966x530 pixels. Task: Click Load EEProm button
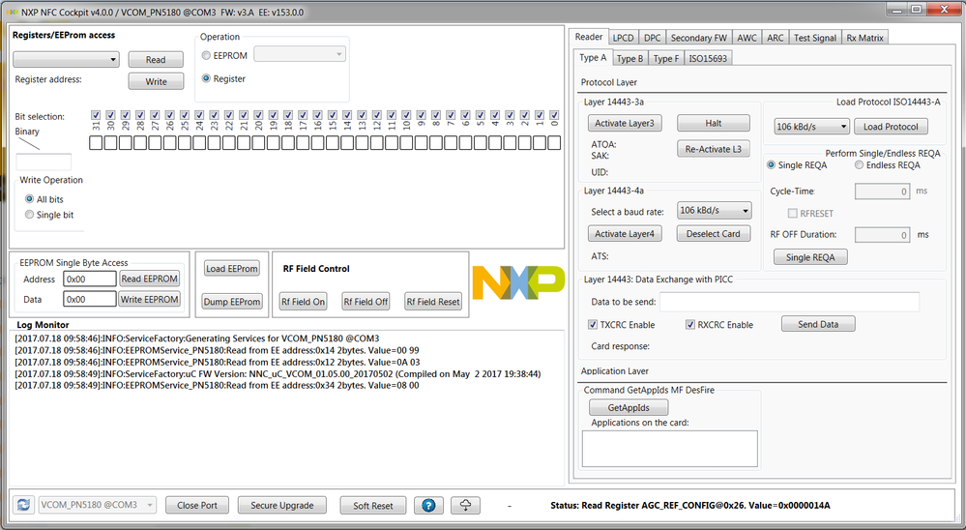(x=232, y=269)
